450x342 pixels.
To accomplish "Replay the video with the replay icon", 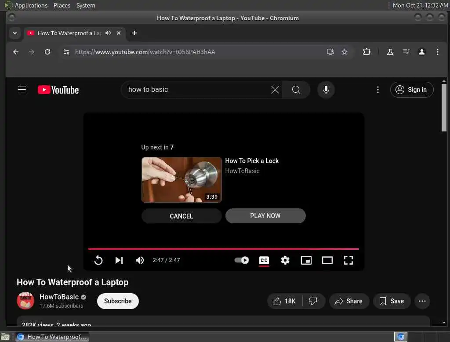I will [98, 260].
